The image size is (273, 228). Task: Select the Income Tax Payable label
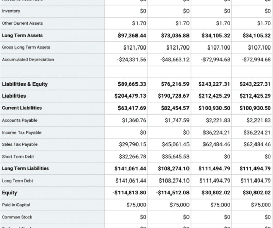click(22, 133)
